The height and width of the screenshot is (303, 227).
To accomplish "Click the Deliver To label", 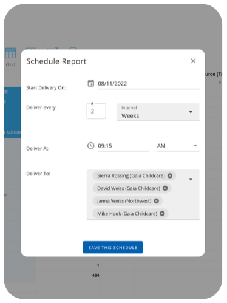I will coord(38,174).
